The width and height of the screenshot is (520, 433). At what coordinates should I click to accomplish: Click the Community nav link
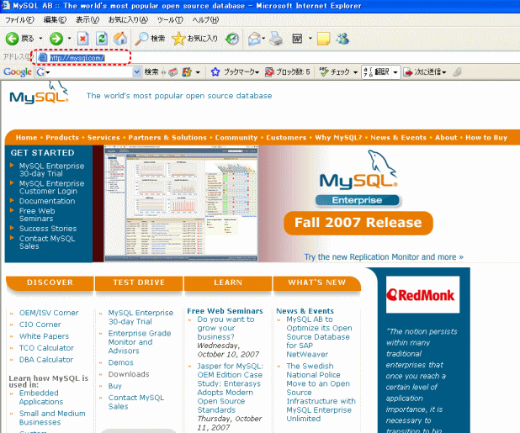[x=236, y=138]
